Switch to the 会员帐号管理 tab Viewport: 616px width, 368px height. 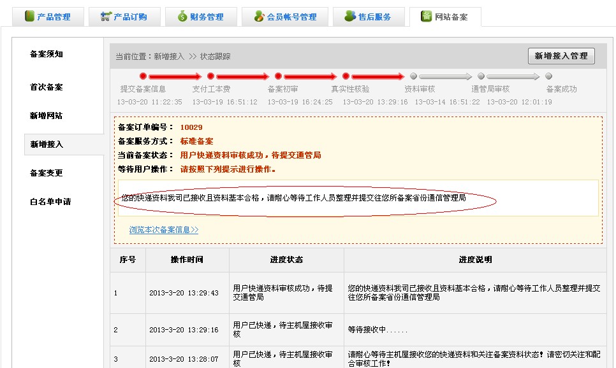click(x=285, y=17)
